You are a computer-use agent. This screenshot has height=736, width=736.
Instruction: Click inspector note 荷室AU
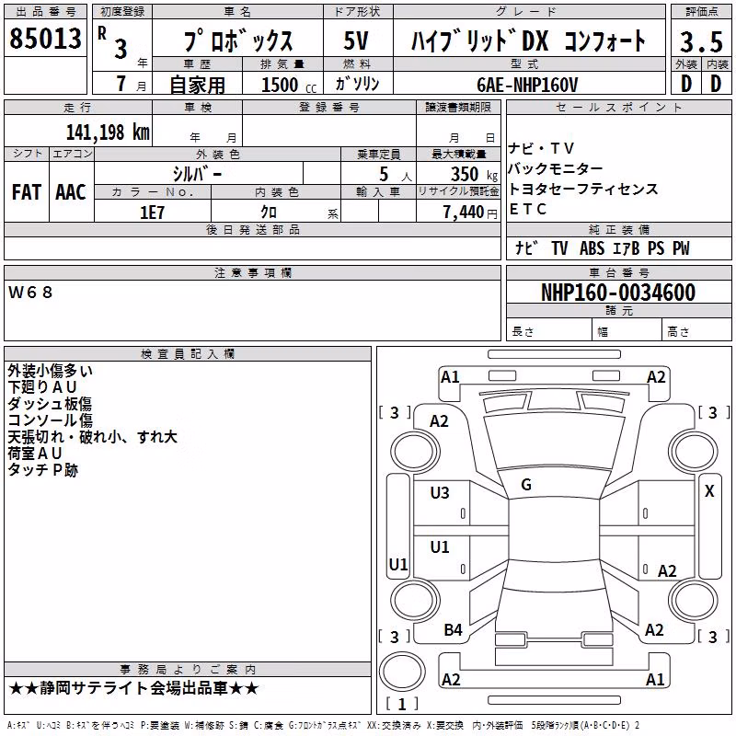[35, 454]
